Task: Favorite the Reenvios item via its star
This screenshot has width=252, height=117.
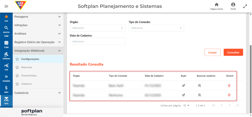Action: (x=17, y=67)
